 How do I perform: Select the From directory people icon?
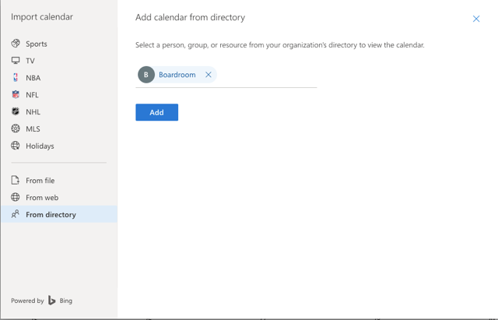tap(16, 214)
